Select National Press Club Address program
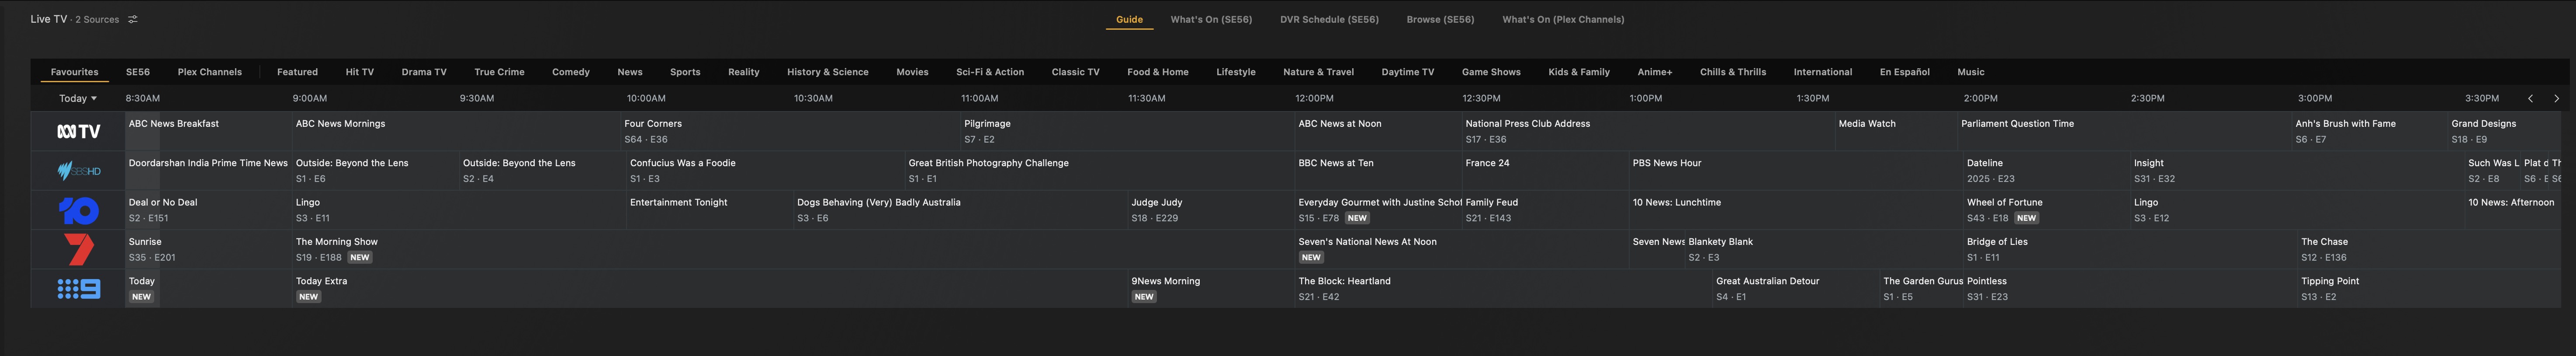This screenshot has height=356, width=2576. (1648, 131)
